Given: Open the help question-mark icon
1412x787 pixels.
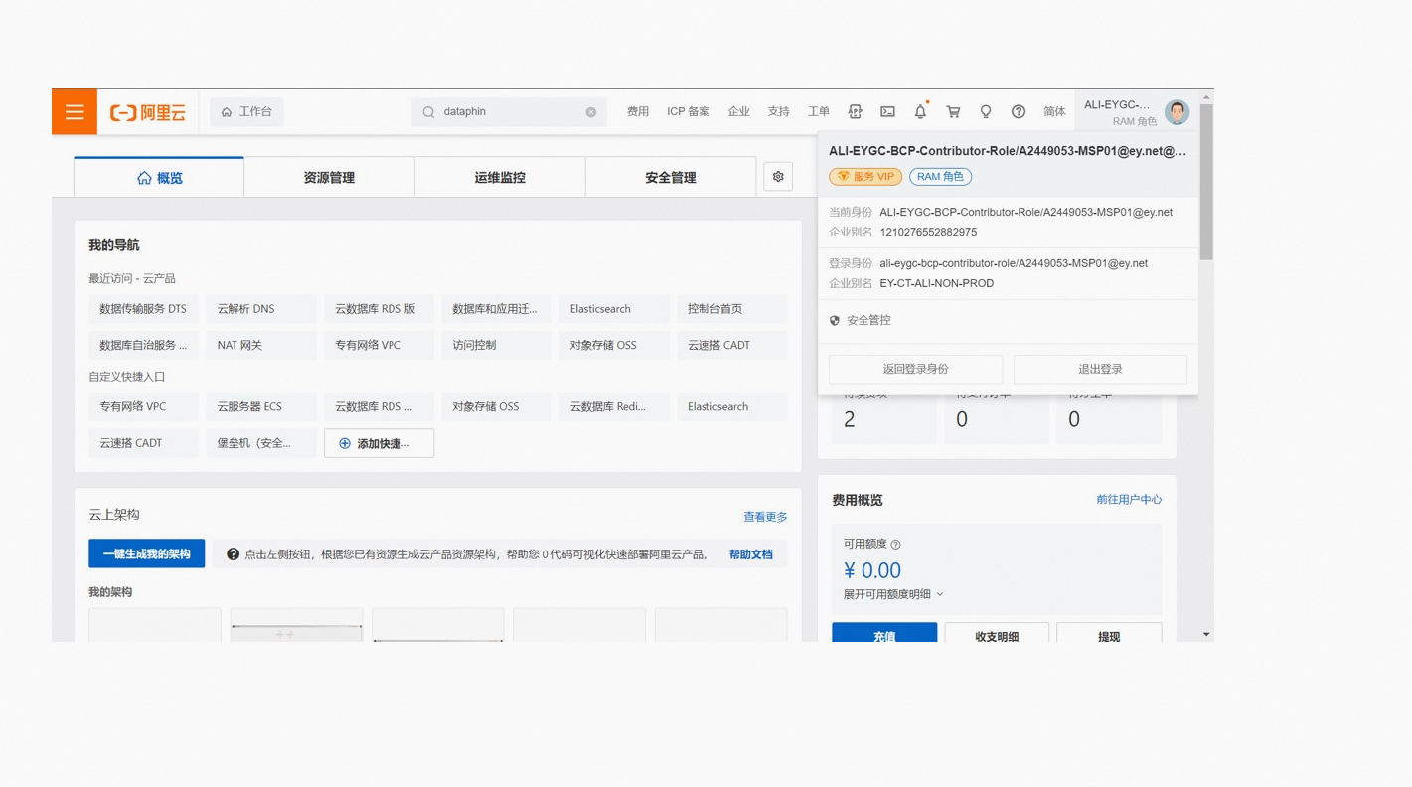Looking at the screenshot, I should 1019,112.
